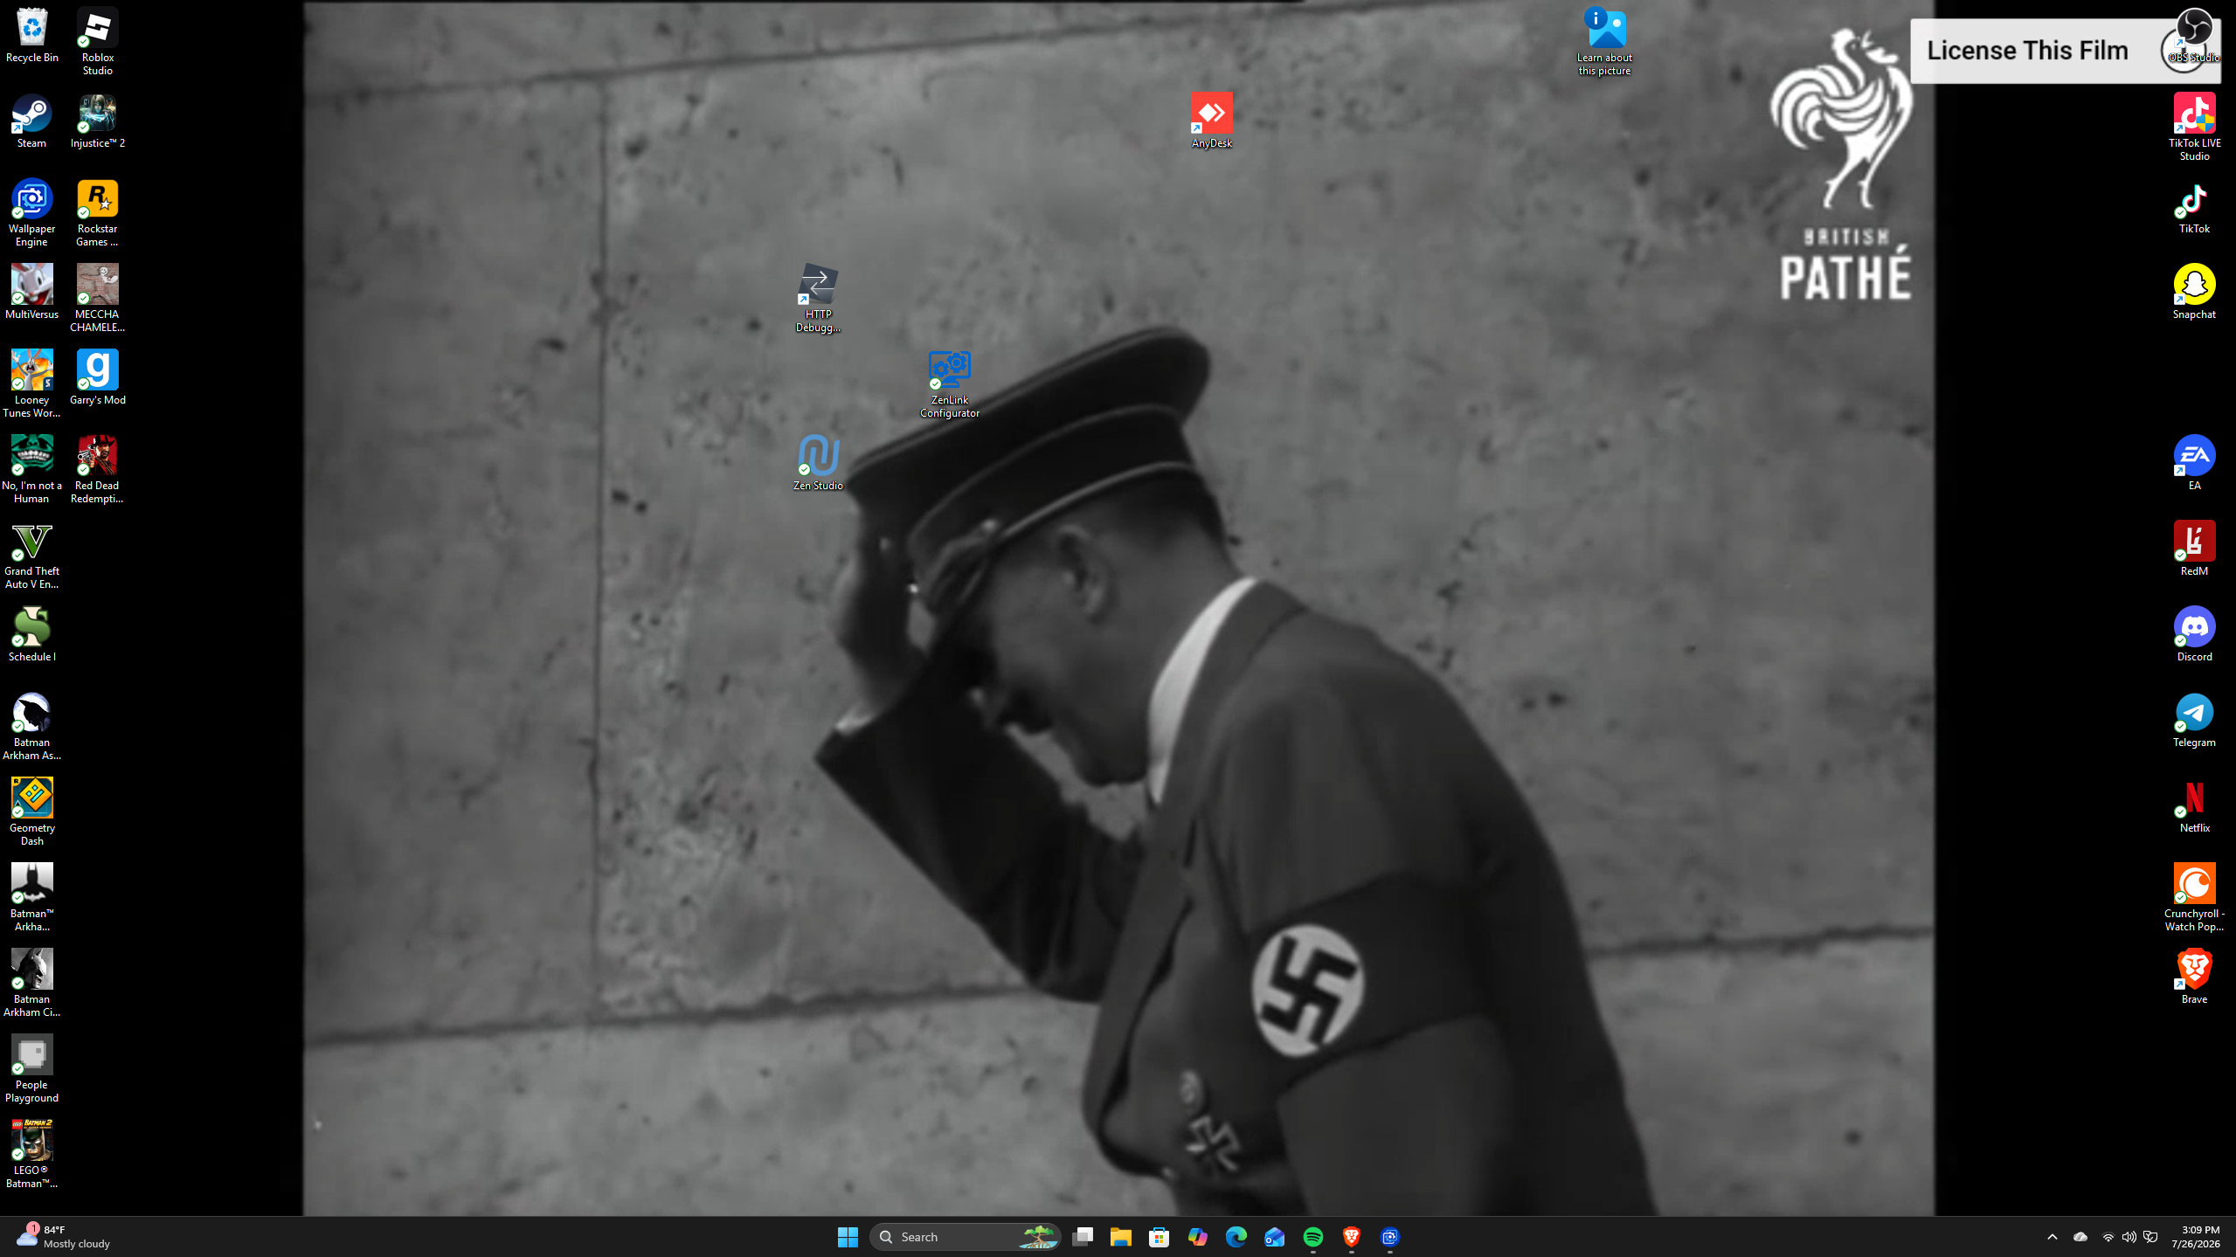Select the Snapchat desktop shortcut
Screen dimensions: 2236x1257
tap(2193, 293)
